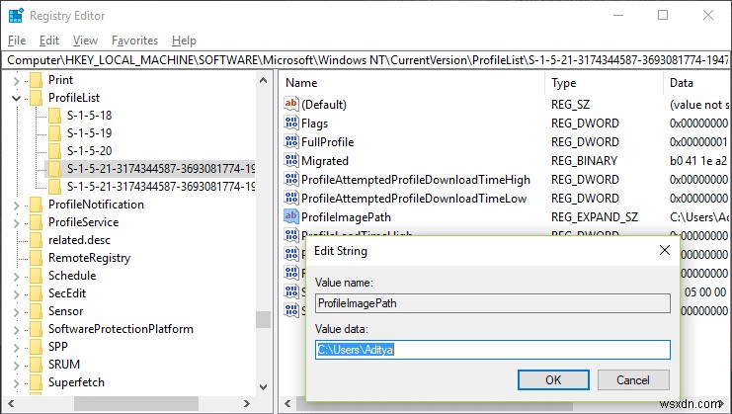This screenshot has width=732, height=414.
Task: Close the Edit String dialog
Action: [x=664, y=251]
